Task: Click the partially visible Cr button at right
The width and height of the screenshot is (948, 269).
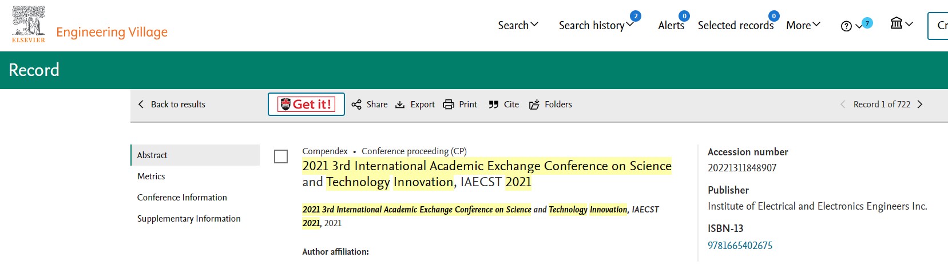Action: tap(938, 26)
